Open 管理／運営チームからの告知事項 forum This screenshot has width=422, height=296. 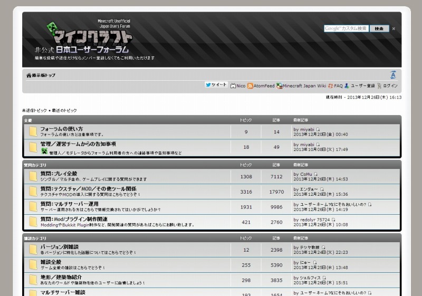[78, 144]
